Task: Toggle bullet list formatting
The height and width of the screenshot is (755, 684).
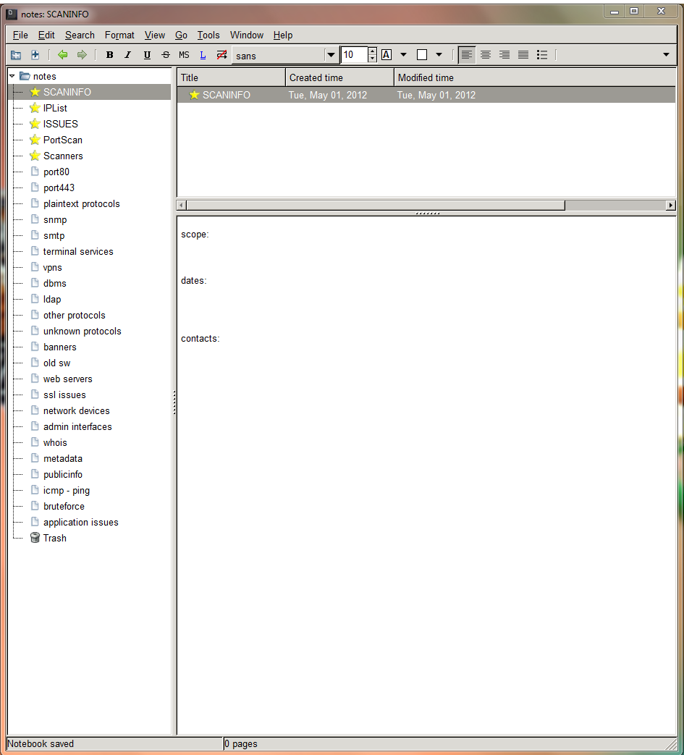Action: click(x=542, y=55)
